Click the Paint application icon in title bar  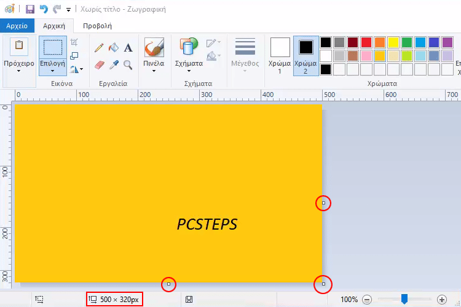click(10, 9)
